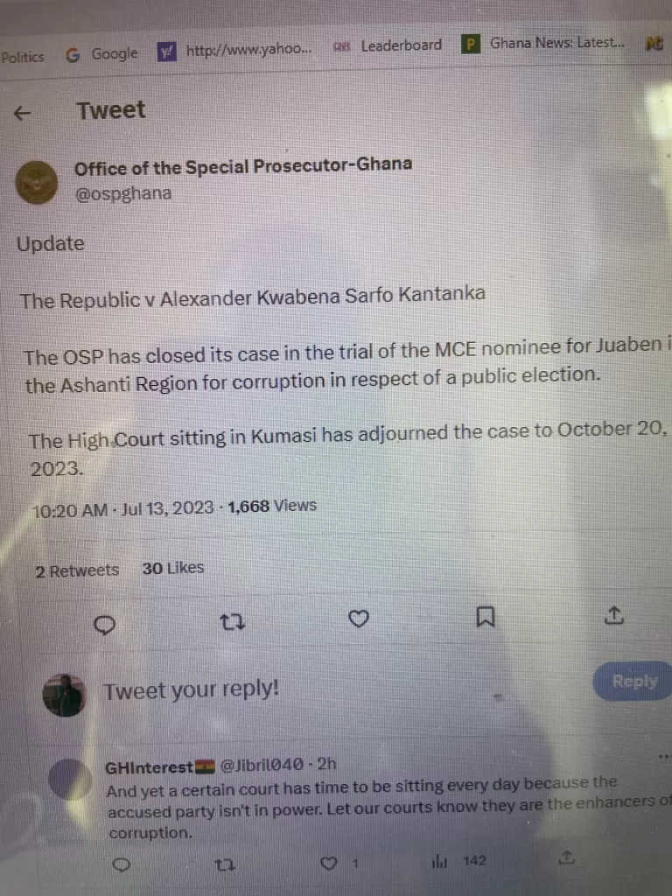View analytics showing 142 on the reply

pos(458,861)
